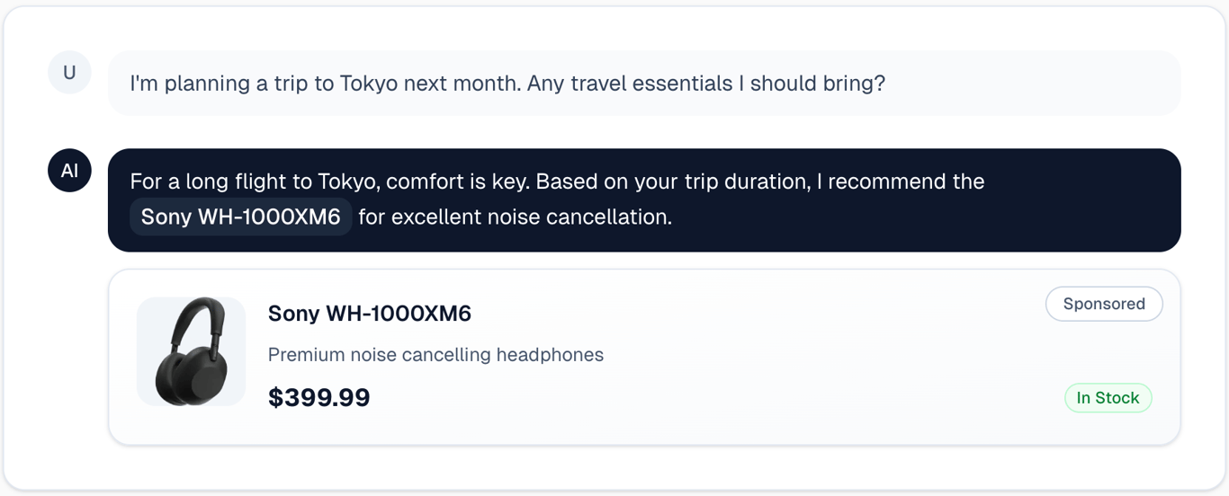Select the inline "Sony WH-1000XM6" chip in the AI reply
1229x496 pixels.
coord(240,217)
